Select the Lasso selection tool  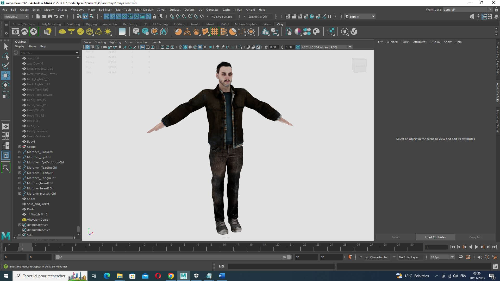click(x=6, y=56)
